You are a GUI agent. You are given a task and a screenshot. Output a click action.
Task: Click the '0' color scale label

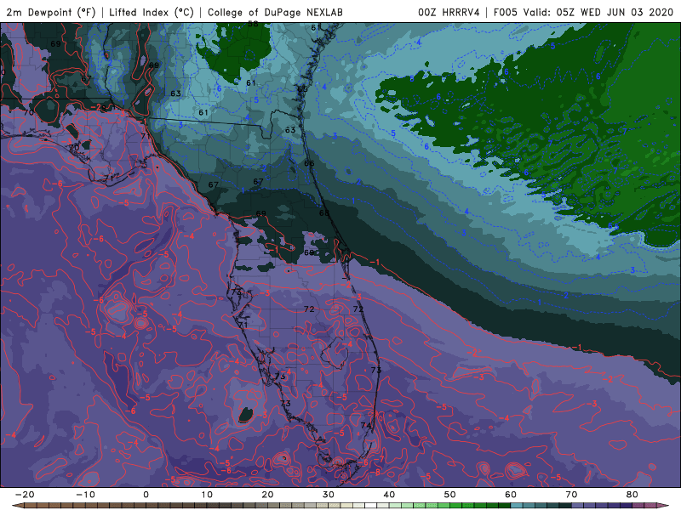(x=146, y=495)
